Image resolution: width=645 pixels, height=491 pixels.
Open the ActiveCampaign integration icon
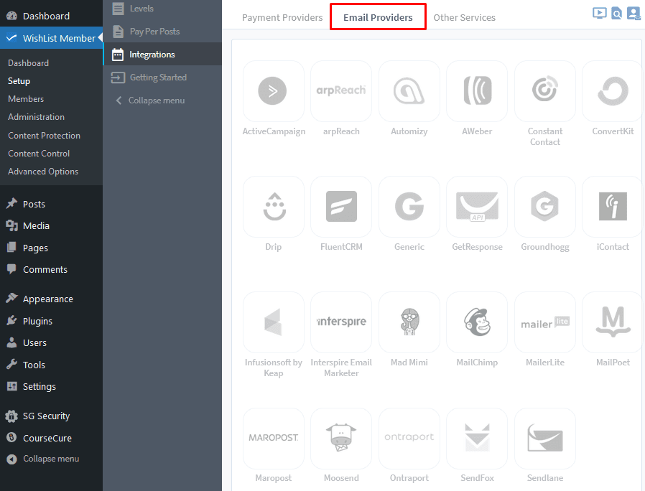click(274, 91)
